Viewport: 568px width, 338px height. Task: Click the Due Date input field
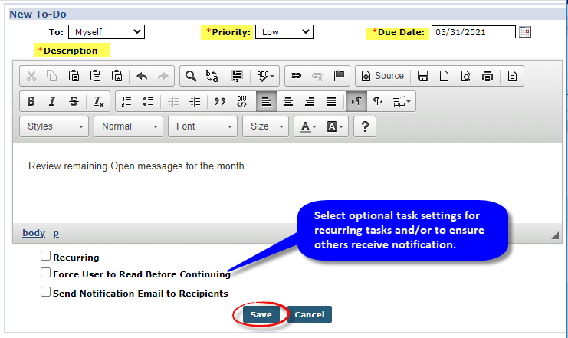[473, 31]
